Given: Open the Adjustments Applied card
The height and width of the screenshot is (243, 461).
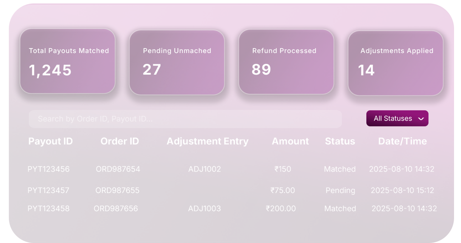Looking at the screenshot, I should click(395, 63).
